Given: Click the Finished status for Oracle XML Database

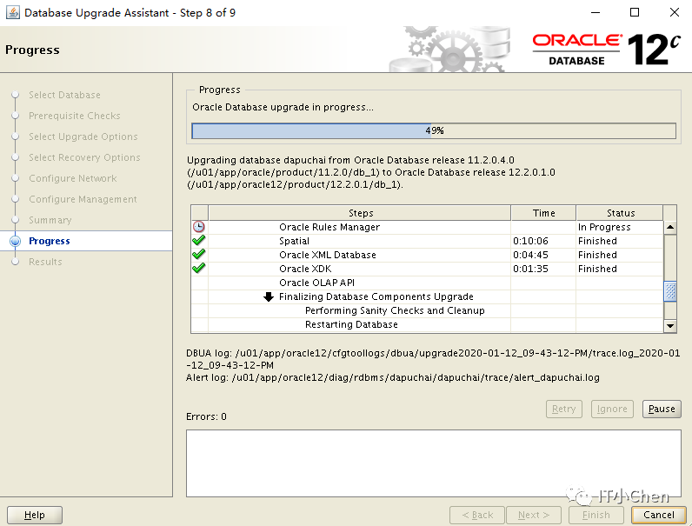Looking at the screenshot, I should pos(597,255).
